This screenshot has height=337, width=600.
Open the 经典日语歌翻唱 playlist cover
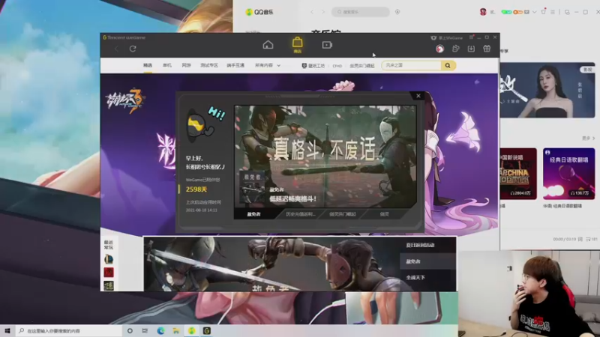pos(569,174)
